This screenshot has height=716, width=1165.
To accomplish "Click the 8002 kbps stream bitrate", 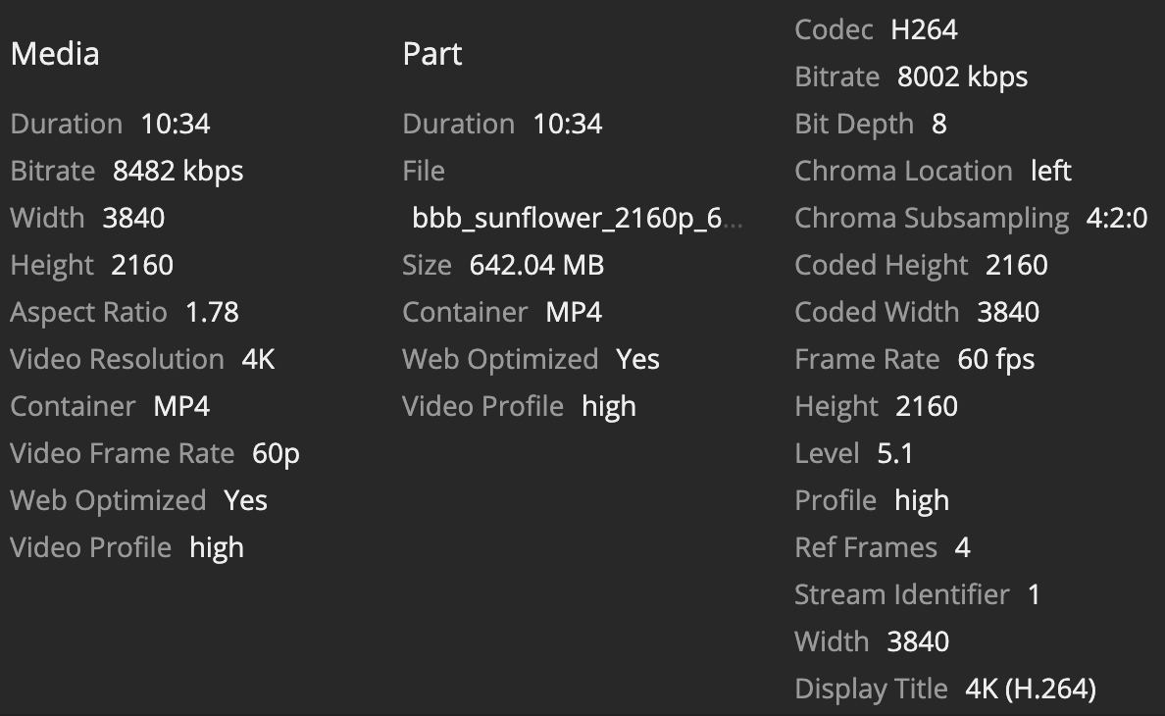I will (962, 77).
